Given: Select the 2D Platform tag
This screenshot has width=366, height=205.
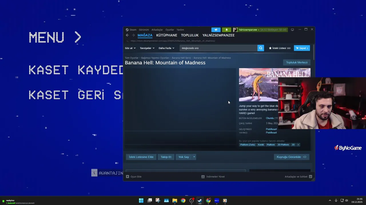Looking at the screenshot, I should (283, 145).
